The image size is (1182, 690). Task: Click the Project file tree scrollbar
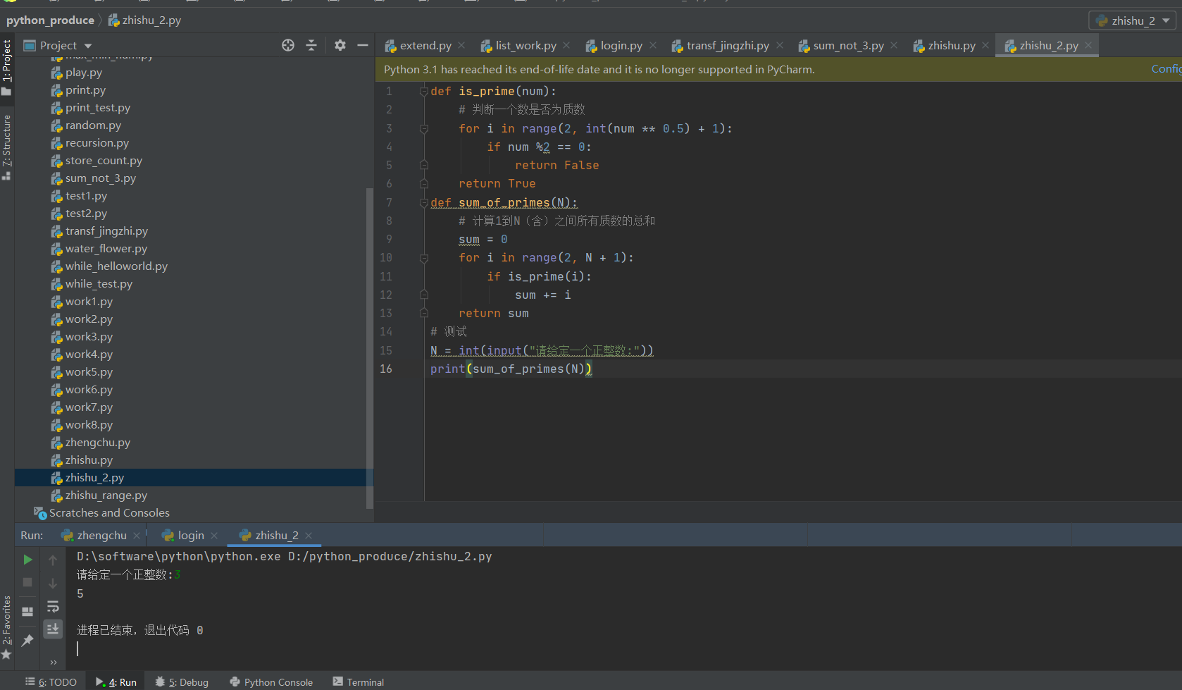370,348
